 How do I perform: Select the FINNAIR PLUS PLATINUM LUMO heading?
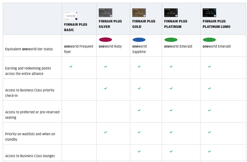(x=216, y=24)
